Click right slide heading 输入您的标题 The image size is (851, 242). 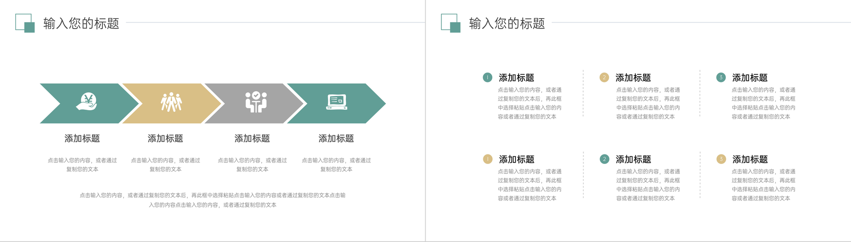pos(507,23)
